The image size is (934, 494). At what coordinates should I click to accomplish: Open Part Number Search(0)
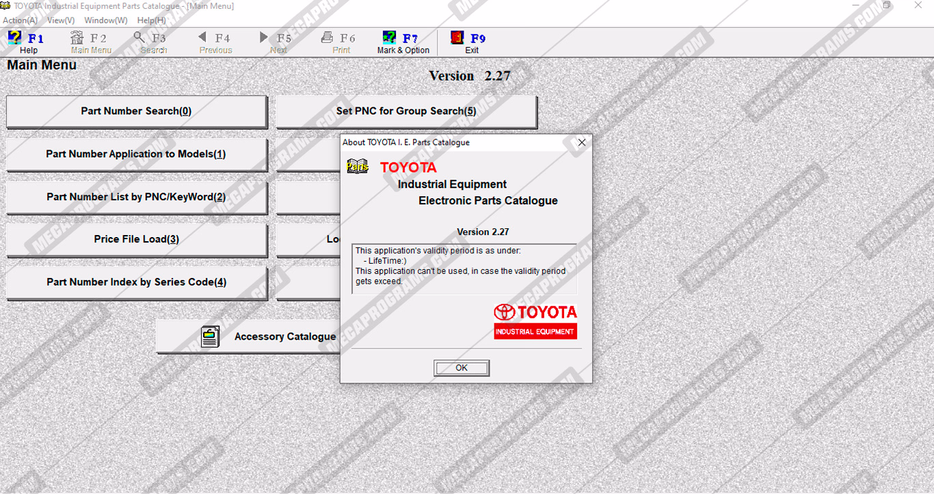pos(136,111)
